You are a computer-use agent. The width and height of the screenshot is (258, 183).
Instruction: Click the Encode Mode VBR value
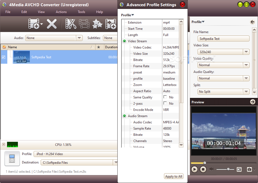click(166, 110)
